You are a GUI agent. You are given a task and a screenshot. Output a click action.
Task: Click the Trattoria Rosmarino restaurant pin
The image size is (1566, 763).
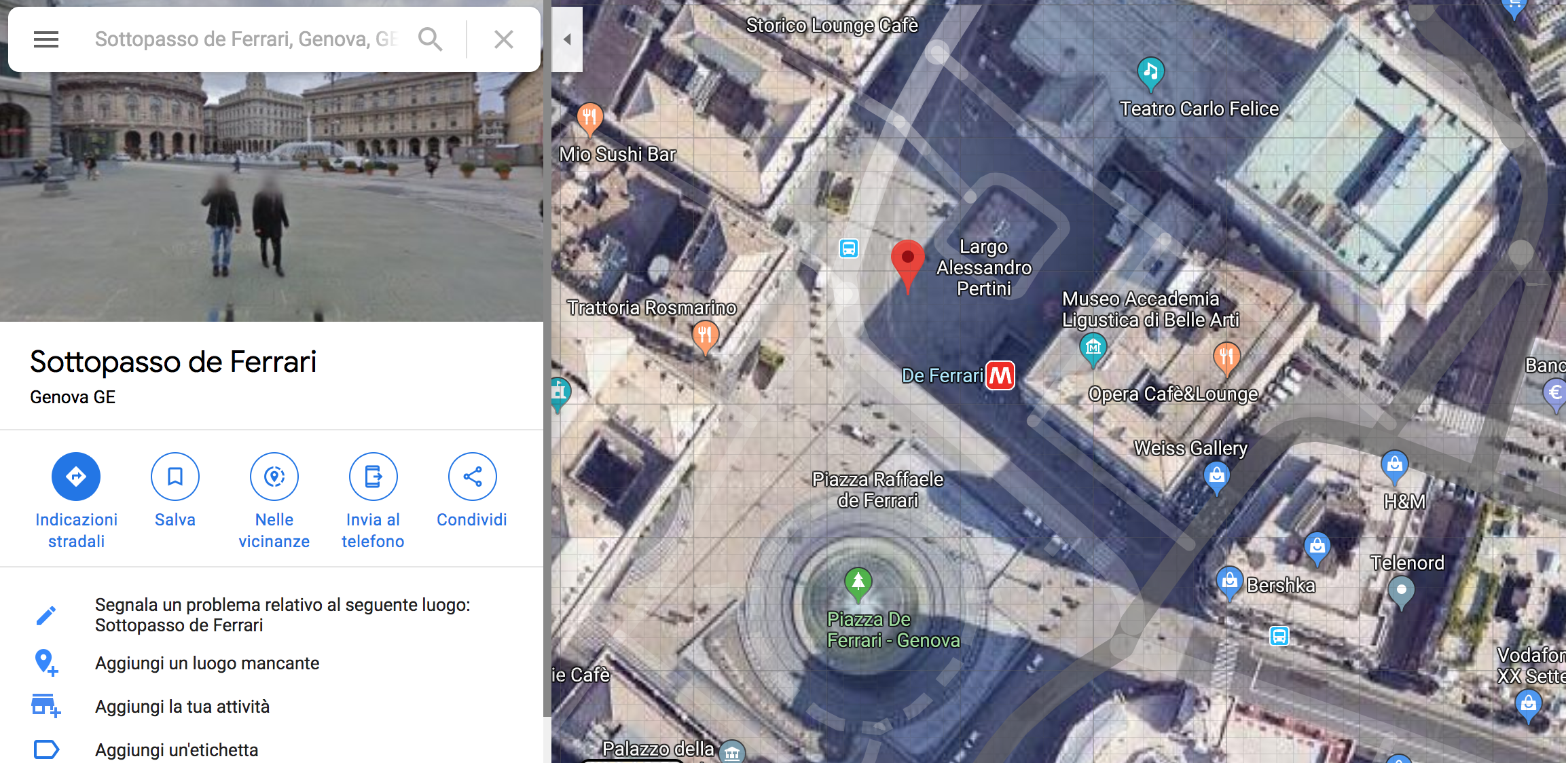[705, 337]
